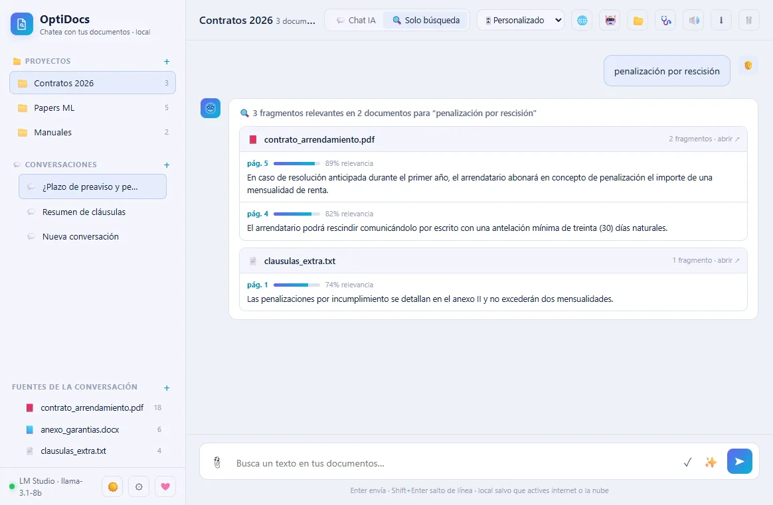Toggle light theme sun icon
Image resolution: width=773 pixels, height=505 pixels.
point(112,487)
